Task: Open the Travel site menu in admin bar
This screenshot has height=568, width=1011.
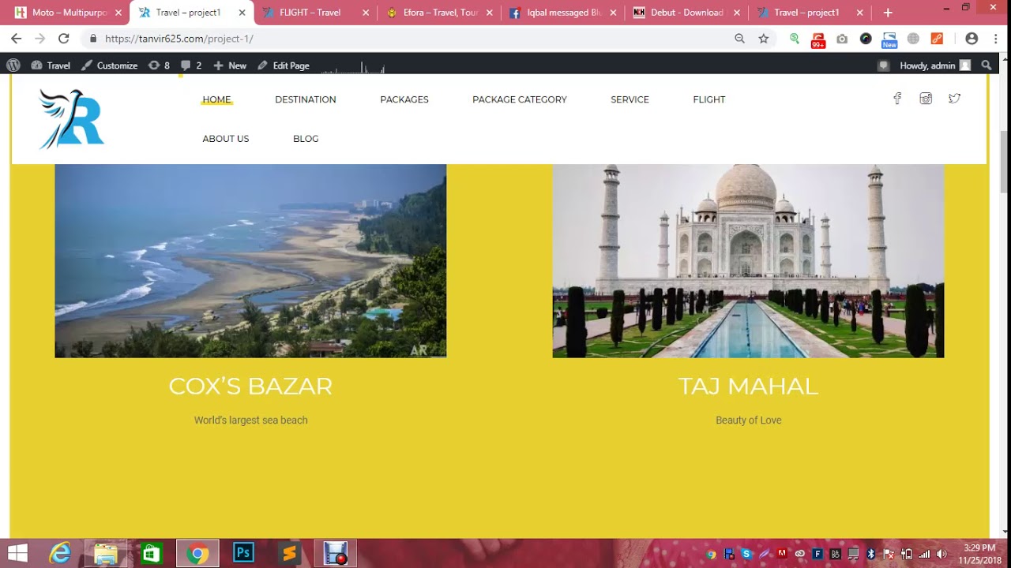Action: click(x=51, y=65)
